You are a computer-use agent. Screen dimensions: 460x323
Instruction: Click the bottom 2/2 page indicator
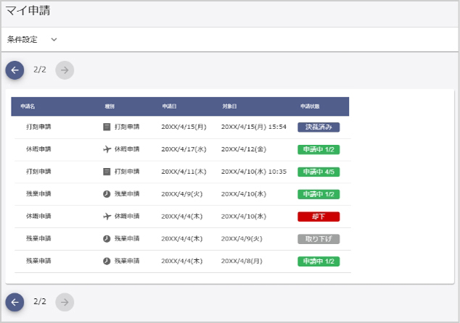[40, 301]
